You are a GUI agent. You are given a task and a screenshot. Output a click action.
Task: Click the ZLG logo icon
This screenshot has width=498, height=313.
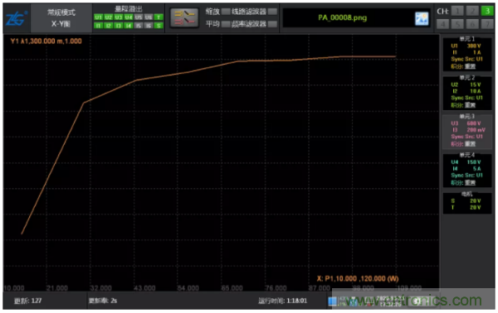pos(17,19)
